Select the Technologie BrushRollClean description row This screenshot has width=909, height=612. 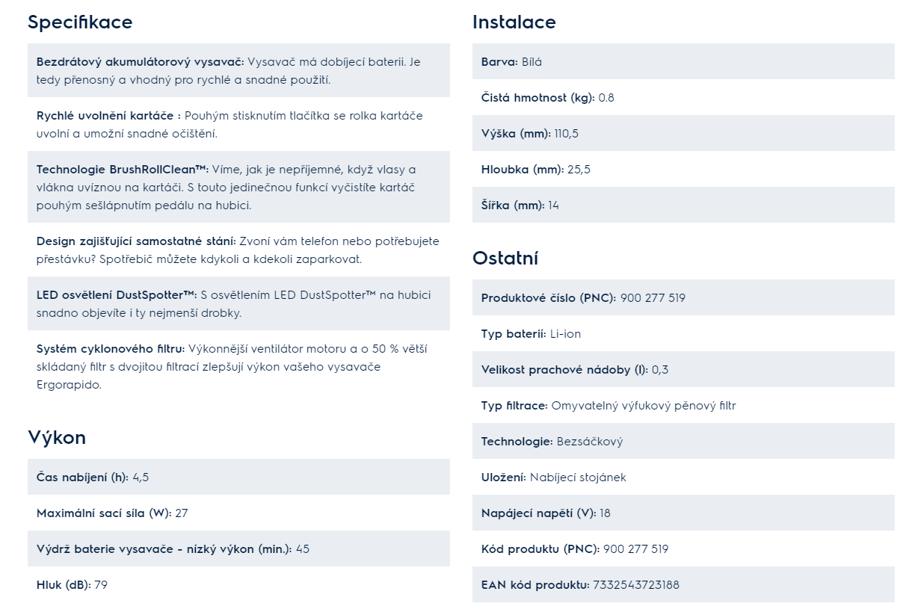(238, 187)
